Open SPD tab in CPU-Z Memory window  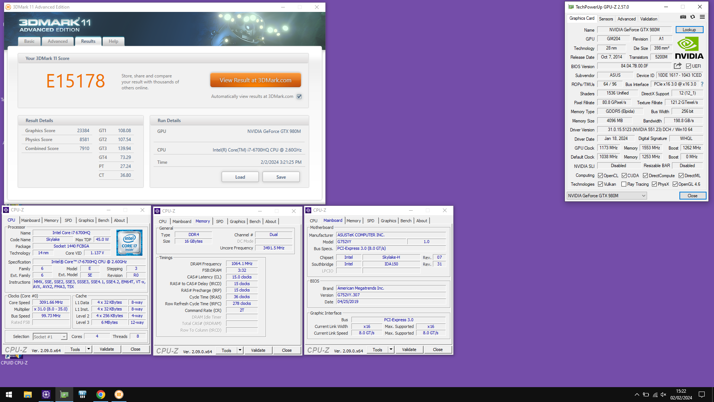(220, 221)
